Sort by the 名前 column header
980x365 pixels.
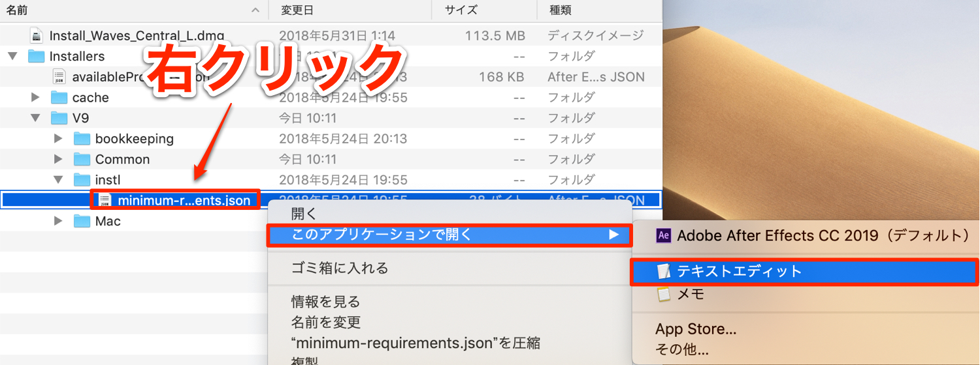[134, 10]
